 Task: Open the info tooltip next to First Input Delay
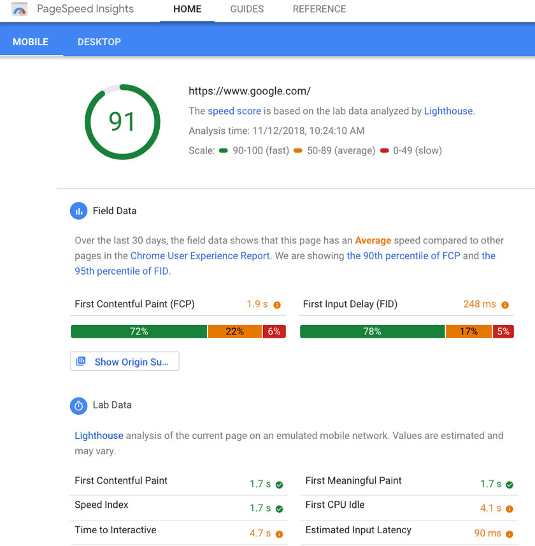(x=504, y=305)
